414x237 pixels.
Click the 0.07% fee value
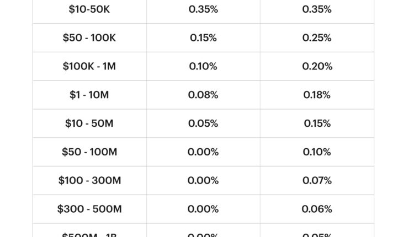point(317,181)
